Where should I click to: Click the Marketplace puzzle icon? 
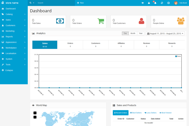tap(3, 48)
